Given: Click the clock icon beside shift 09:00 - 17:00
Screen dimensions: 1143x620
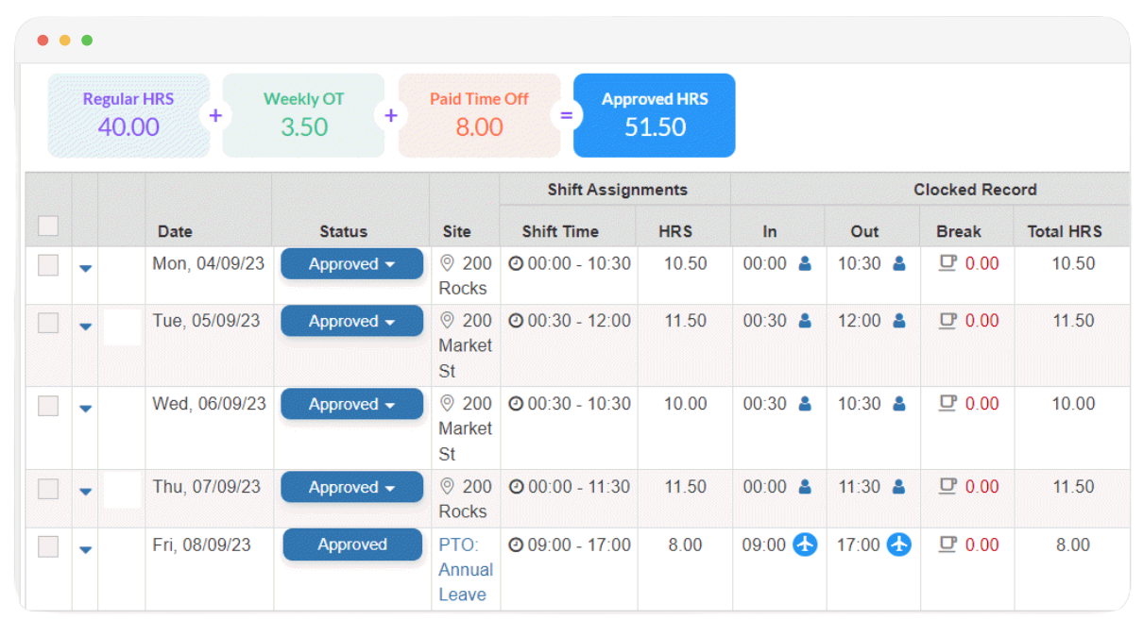Looking at the screenshot, I should 516,545.
